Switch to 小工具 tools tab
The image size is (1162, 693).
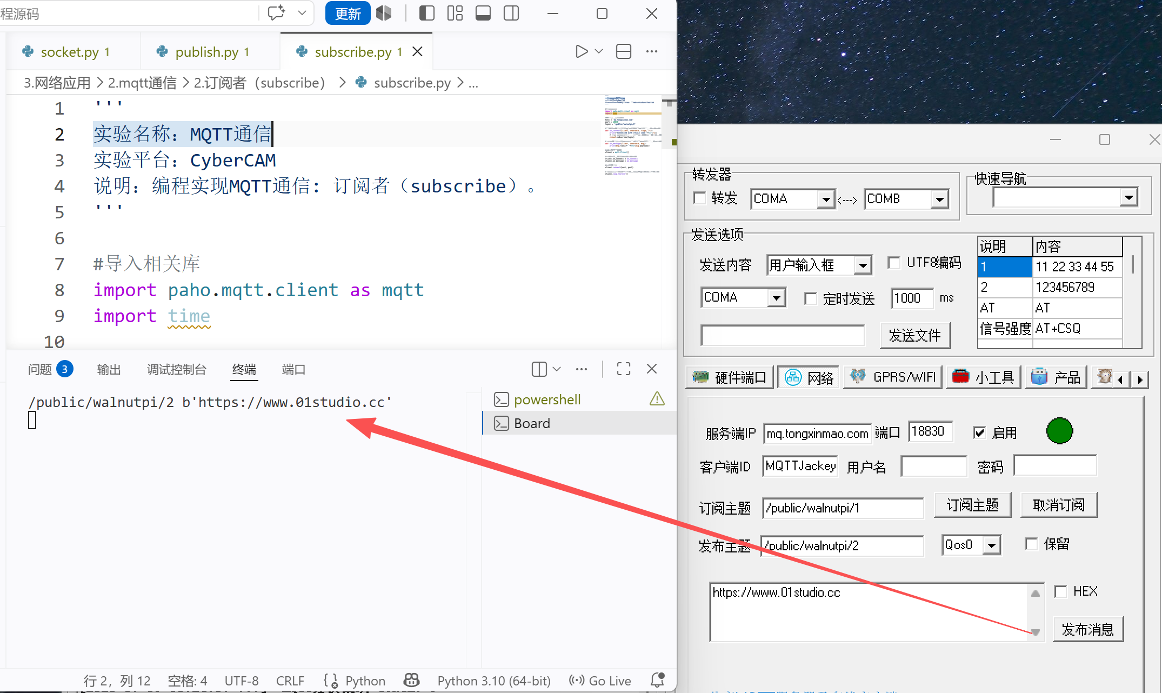pyautogui.click(x=983, y=377)
